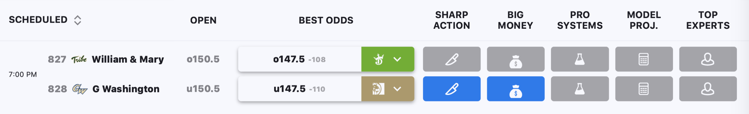
Task: Click G Washington model projection calculator icon
Action: click(644, 89)
